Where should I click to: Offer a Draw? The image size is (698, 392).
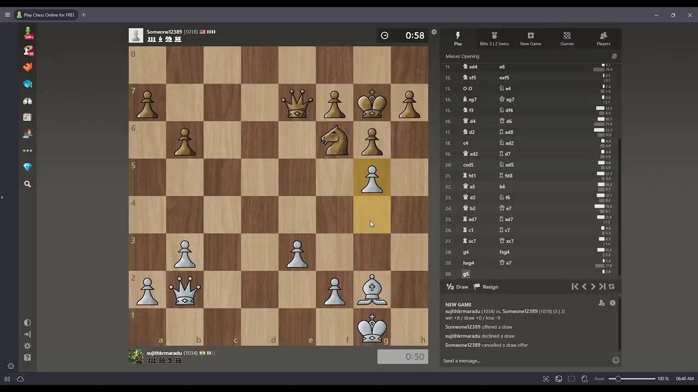[457, 287]
